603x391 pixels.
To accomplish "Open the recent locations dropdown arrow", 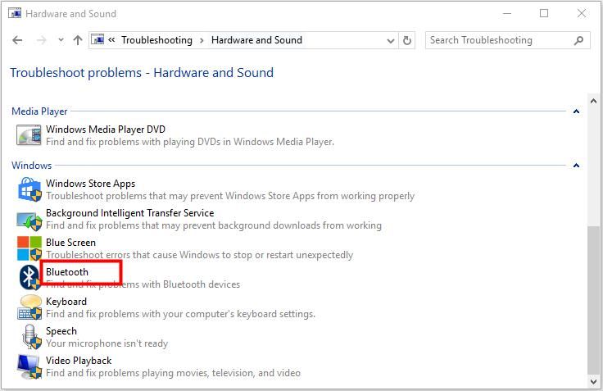I will coord(60,40).
